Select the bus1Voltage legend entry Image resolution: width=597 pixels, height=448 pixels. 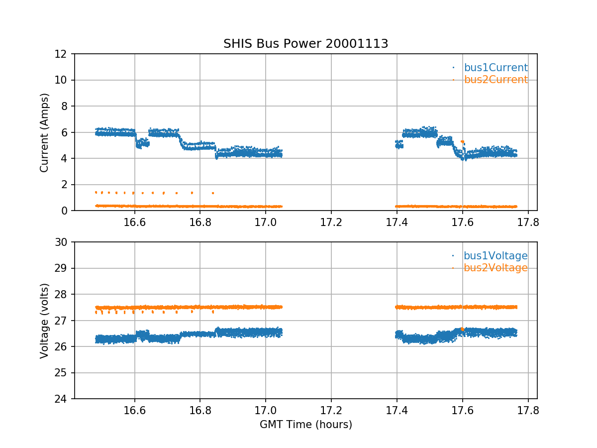point(496,256)
